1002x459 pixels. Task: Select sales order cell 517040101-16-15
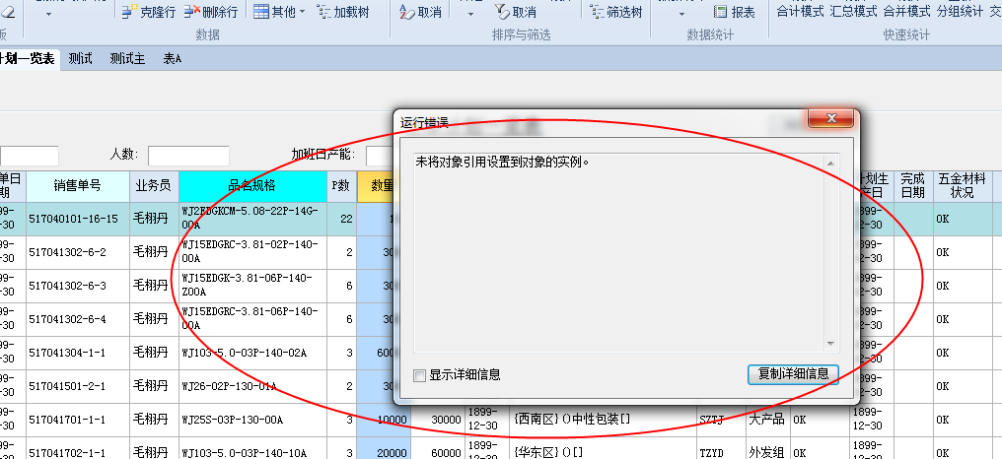point(77,219)
